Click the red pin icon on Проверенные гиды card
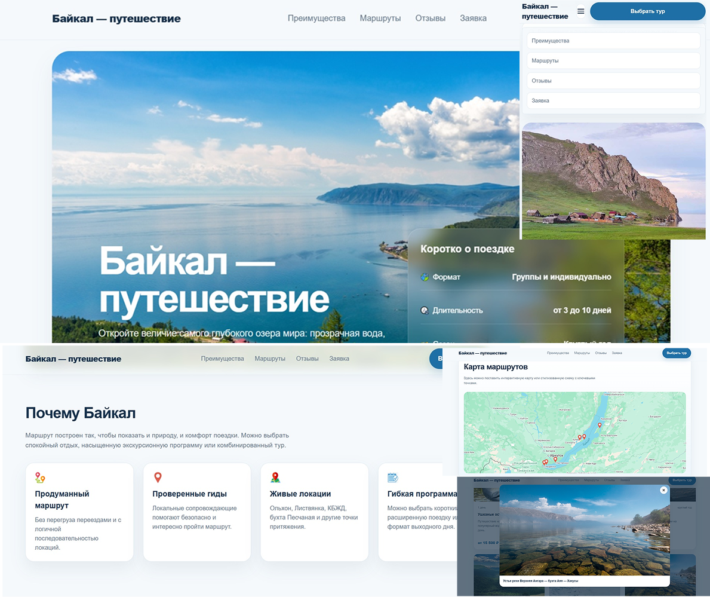This screenshot has width=710, height=597. tap(158, 477)
